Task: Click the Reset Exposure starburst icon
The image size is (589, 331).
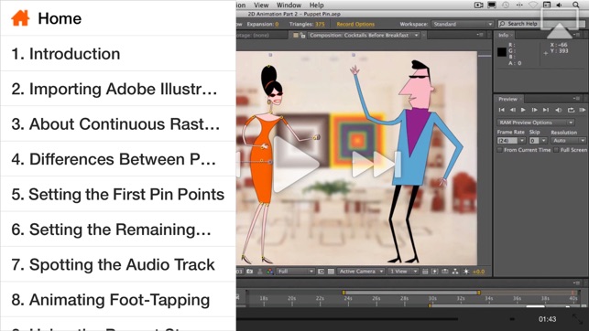Action: tap(466, 272)
